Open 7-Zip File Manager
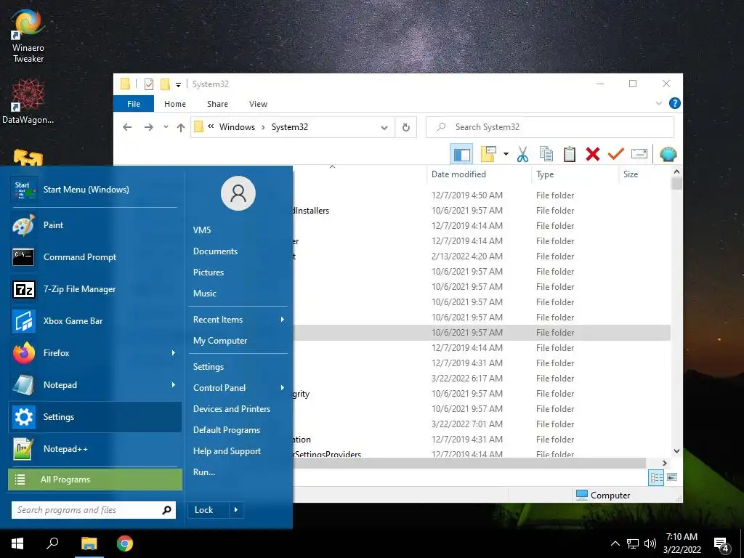Viewport: 744px width, 558px height. [x=94, y=289]
